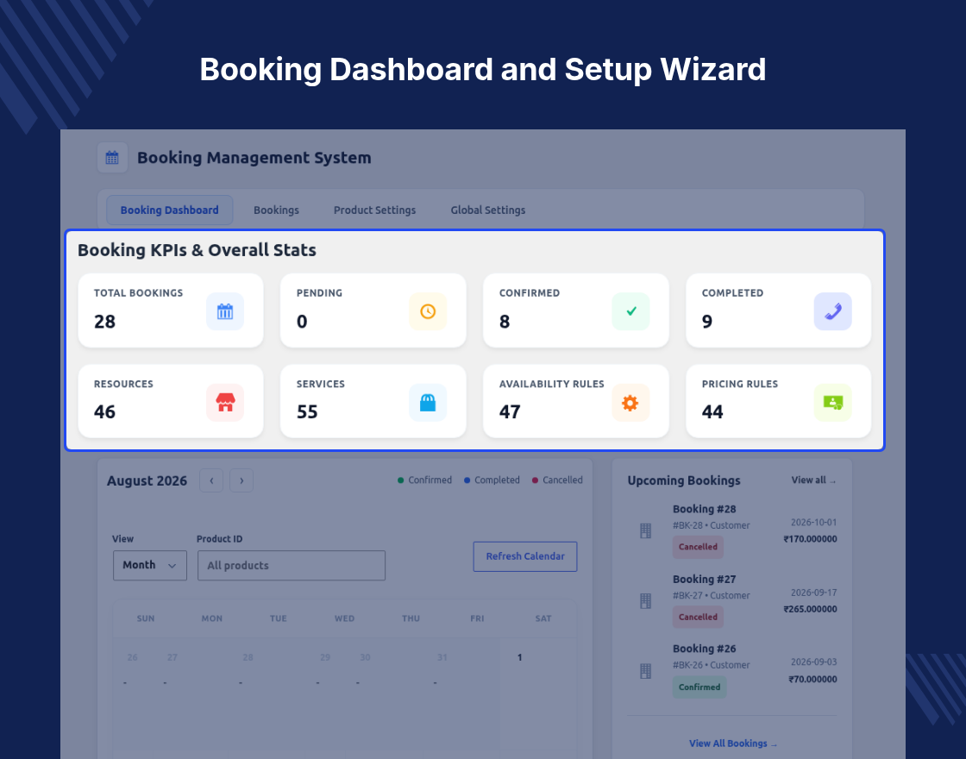Viewport: 966px width, 759px height.
Task: Click the Completed legend item above calendar
Action: pos(492,480)
